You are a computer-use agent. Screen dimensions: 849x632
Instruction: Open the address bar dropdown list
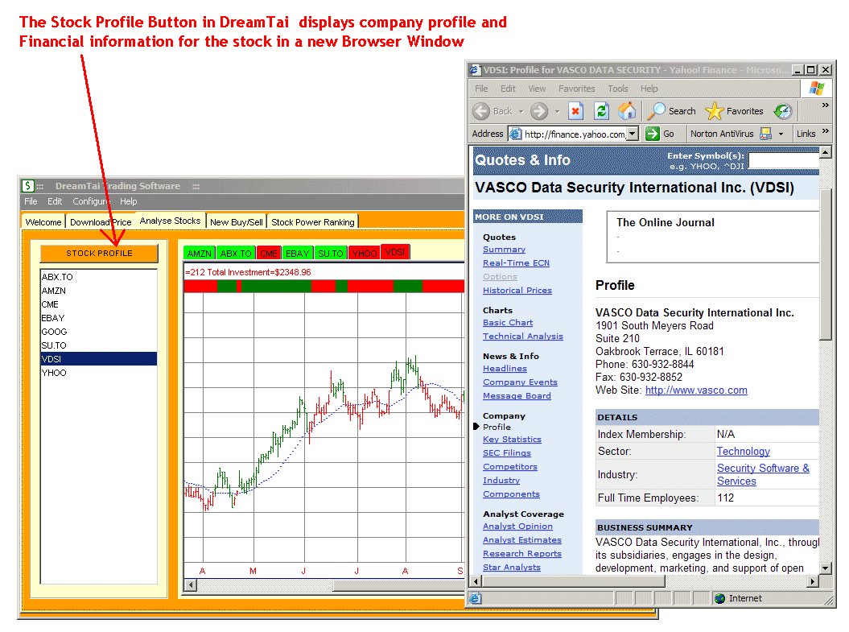tap(633, 134)
